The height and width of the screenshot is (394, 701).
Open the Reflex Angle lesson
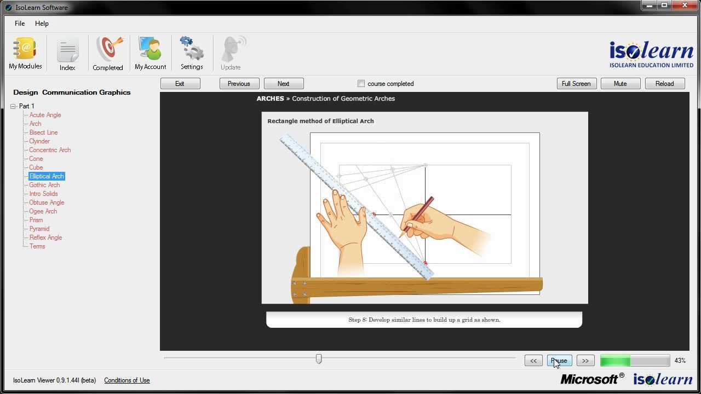[45, 237]
